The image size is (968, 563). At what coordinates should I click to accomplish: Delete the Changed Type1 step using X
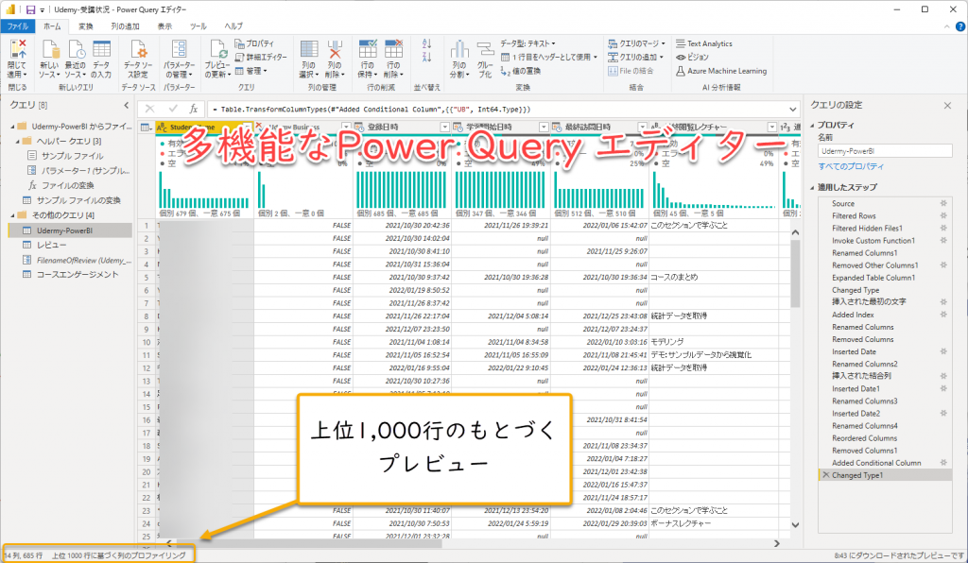click(x=825, y=475)
